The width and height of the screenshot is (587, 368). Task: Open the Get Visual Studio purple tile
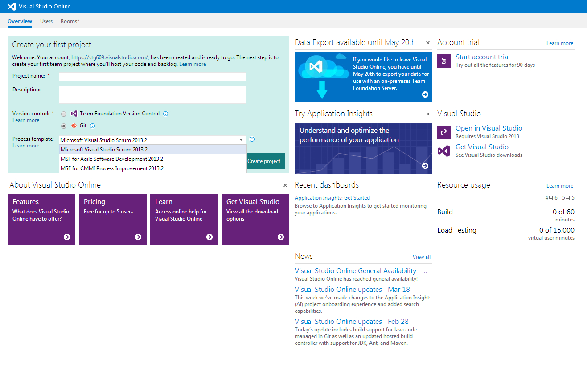[255, 220]
